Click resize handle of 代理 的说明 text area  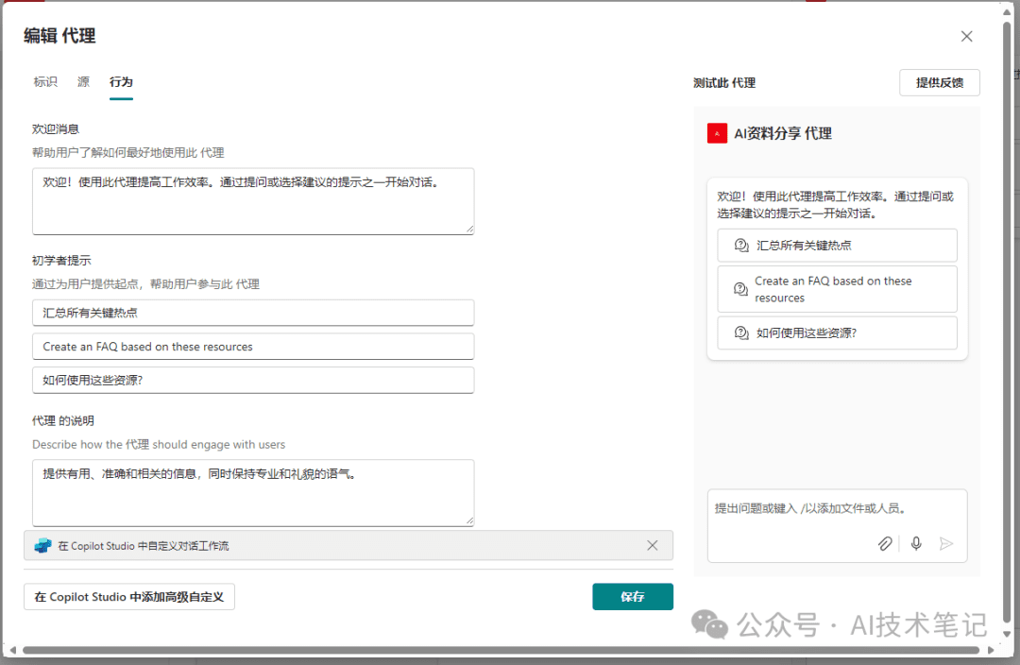click(469, 520)
